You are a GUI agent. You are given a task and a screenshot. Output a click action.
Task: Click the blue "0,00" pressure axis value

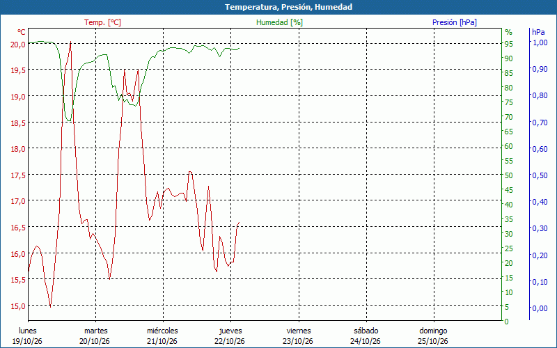[540, 308]
